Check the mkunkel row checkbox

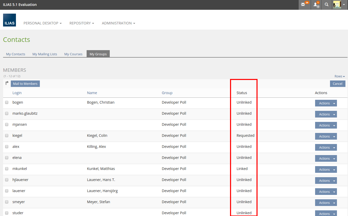tap(7, 169)
